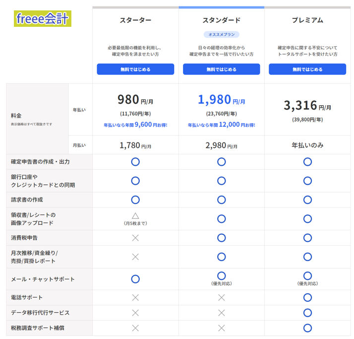Click スターター cross for データ移行代行サービス
354x339 pixels.
(x=135, y=313)
